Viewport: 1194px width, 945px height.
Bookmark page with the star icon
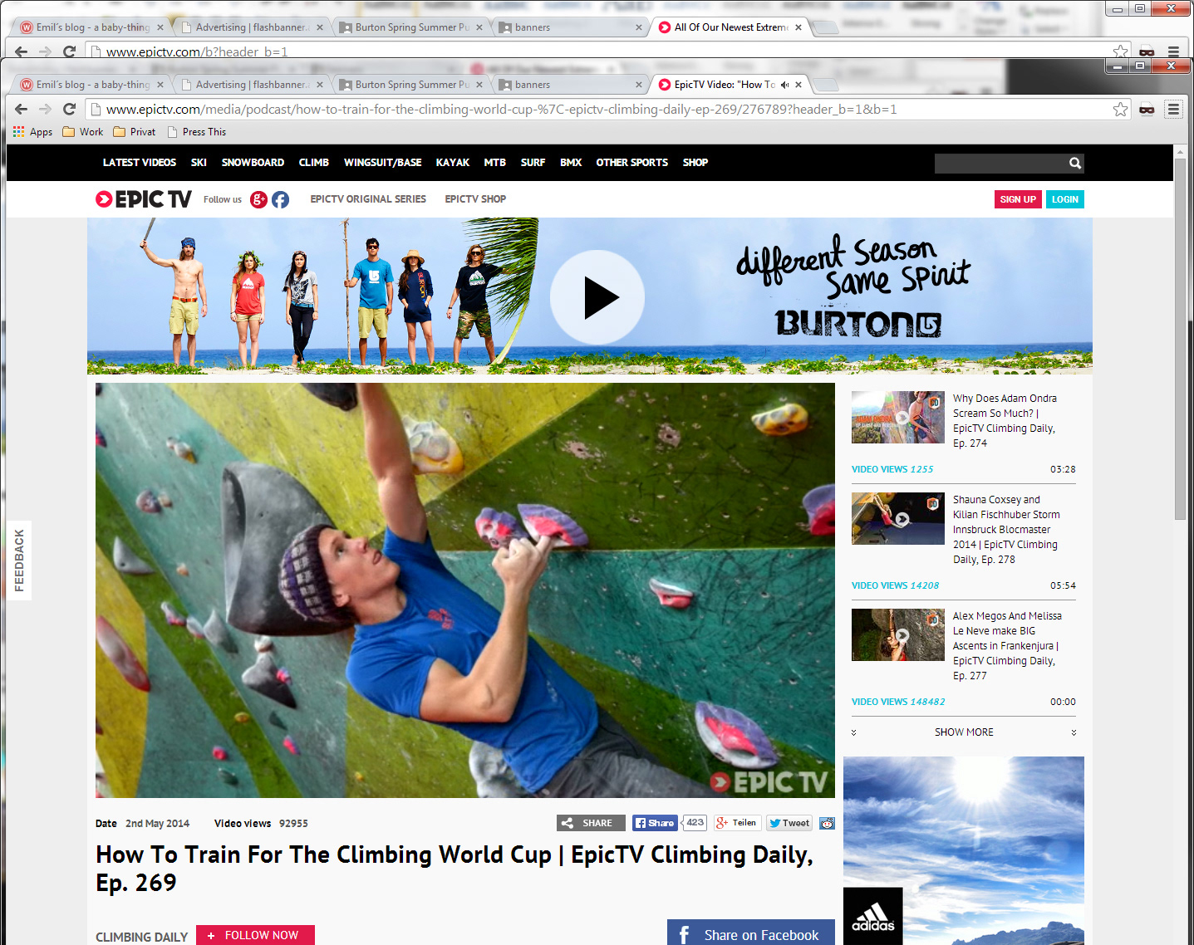[x=1121, y=109]
